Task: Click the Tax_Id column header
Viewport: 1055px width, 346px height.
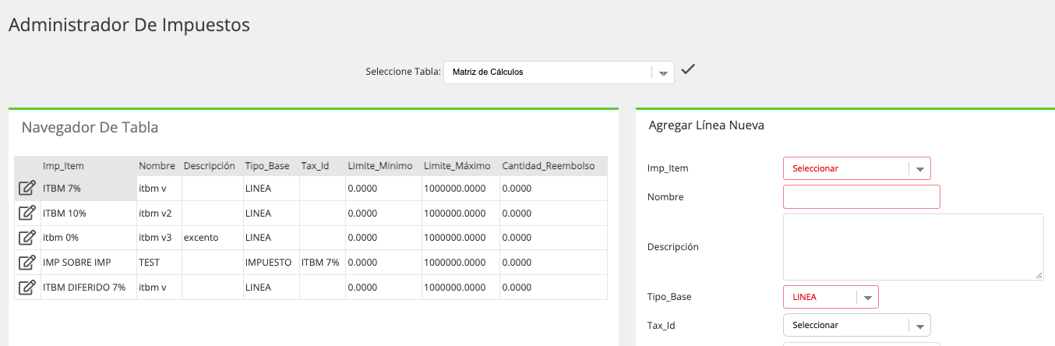Action: 316,166
